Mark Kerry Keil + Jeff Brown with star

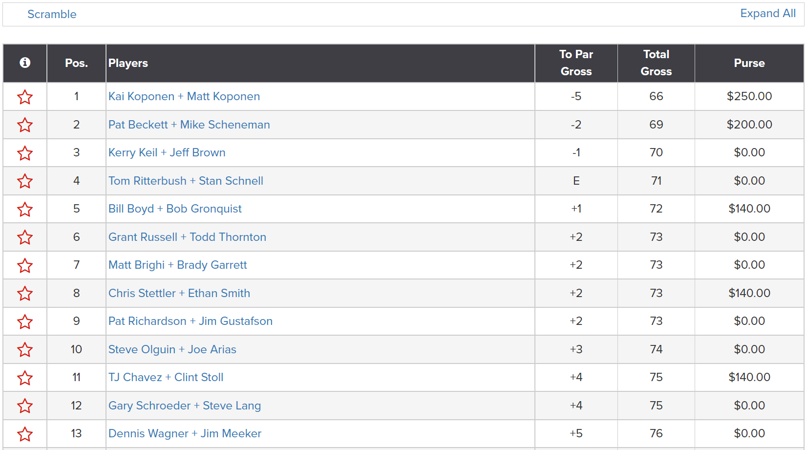click(25, 153)
